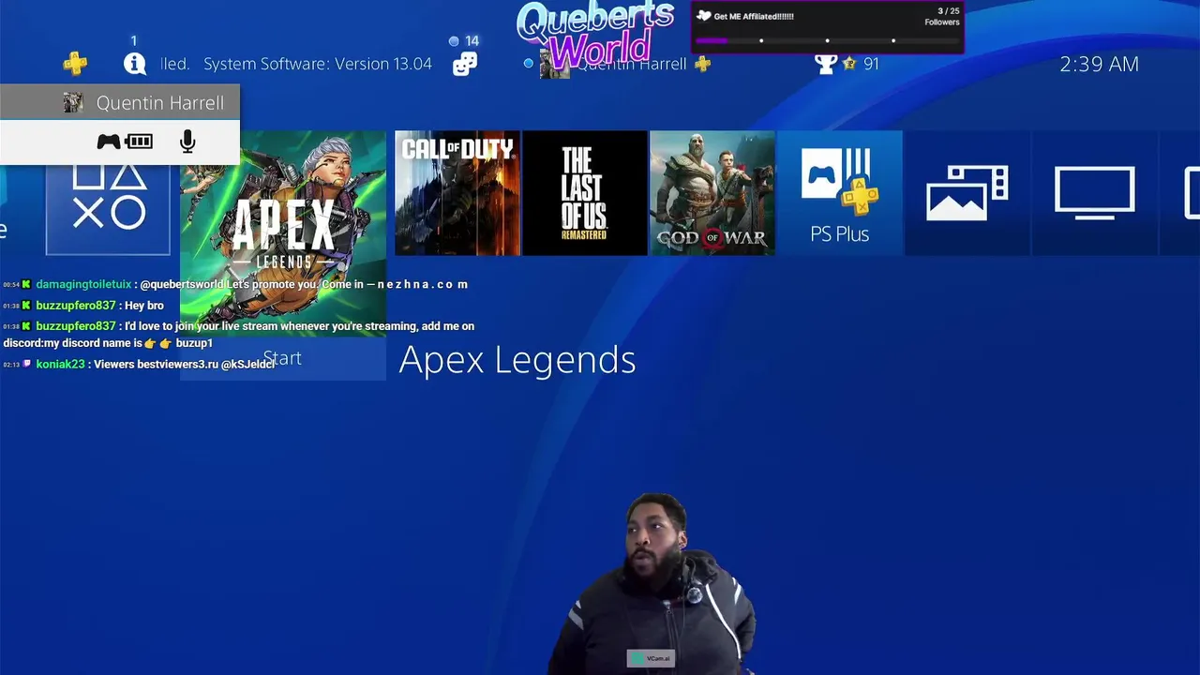1200x675 pixels.
Task: Click the microphone icon in the user popup
Action: point(187,142)
